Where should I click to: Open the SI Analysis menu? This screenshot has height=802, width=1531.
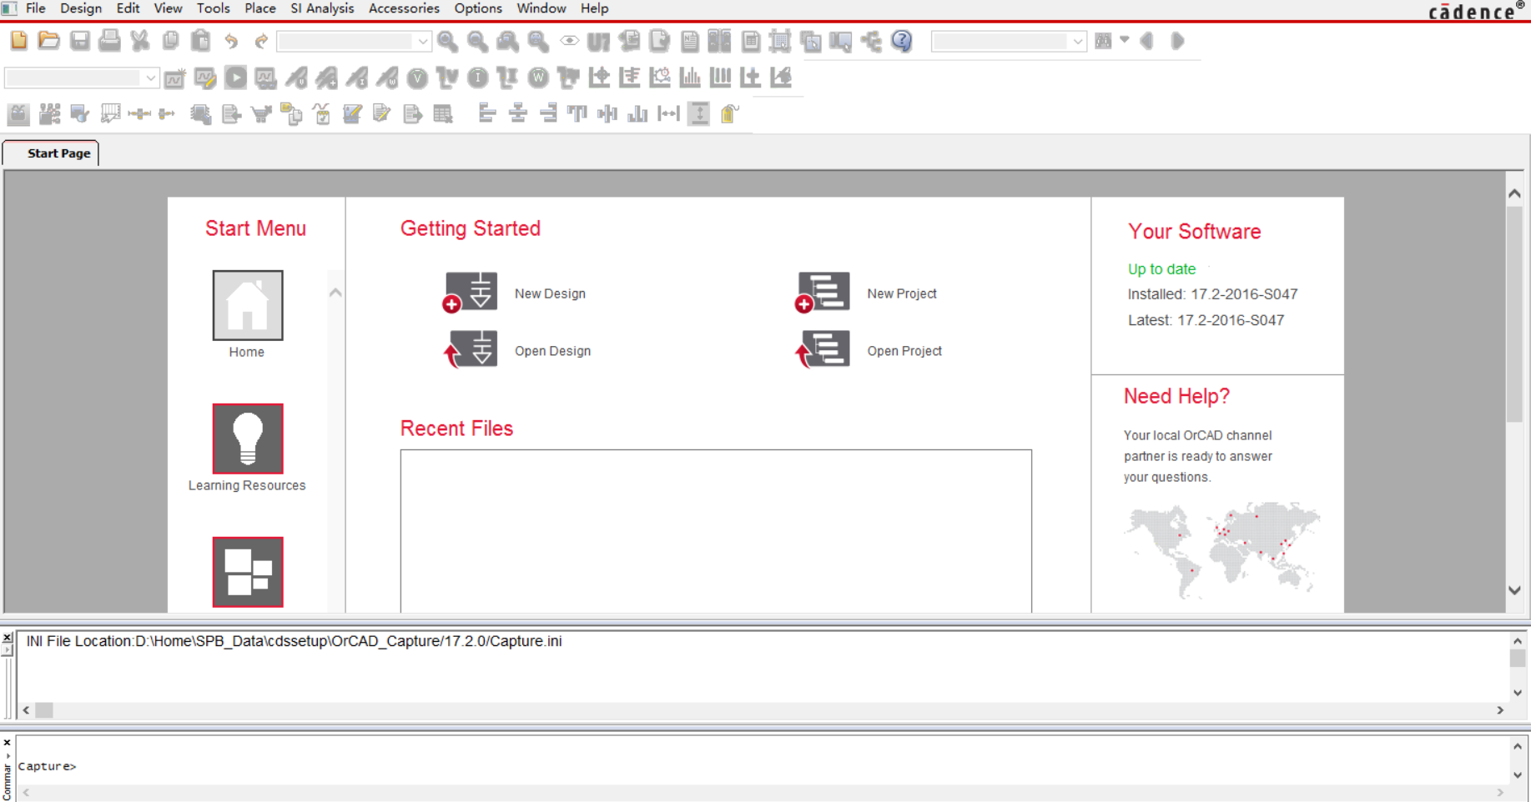pyautogui.click(x=322, y=8)
